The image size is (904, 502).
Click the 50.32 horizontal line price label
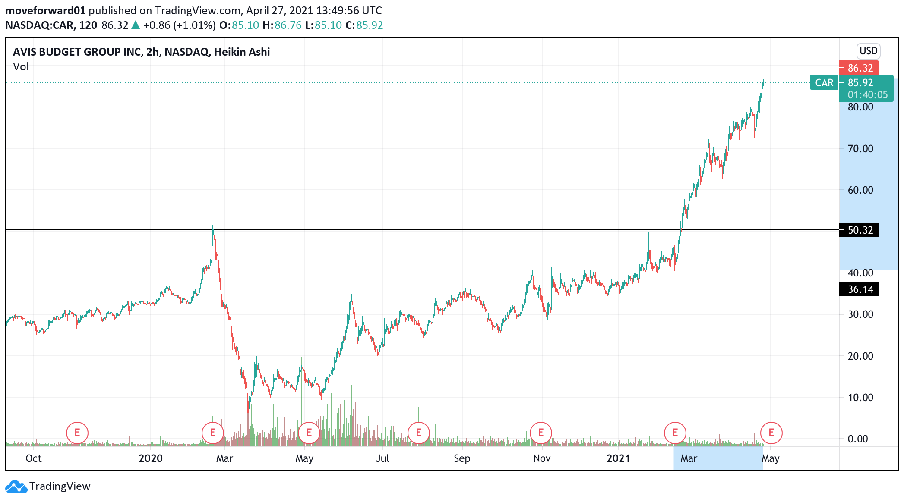tap(860, 230)
